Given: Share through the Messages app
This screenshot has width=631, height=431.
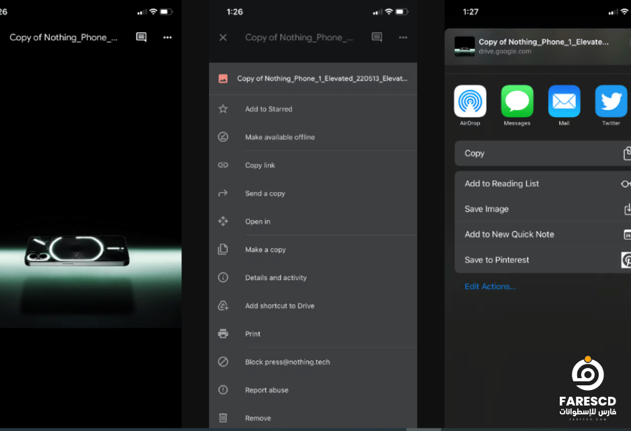Looking at the screenshot, I should (517, 101).
